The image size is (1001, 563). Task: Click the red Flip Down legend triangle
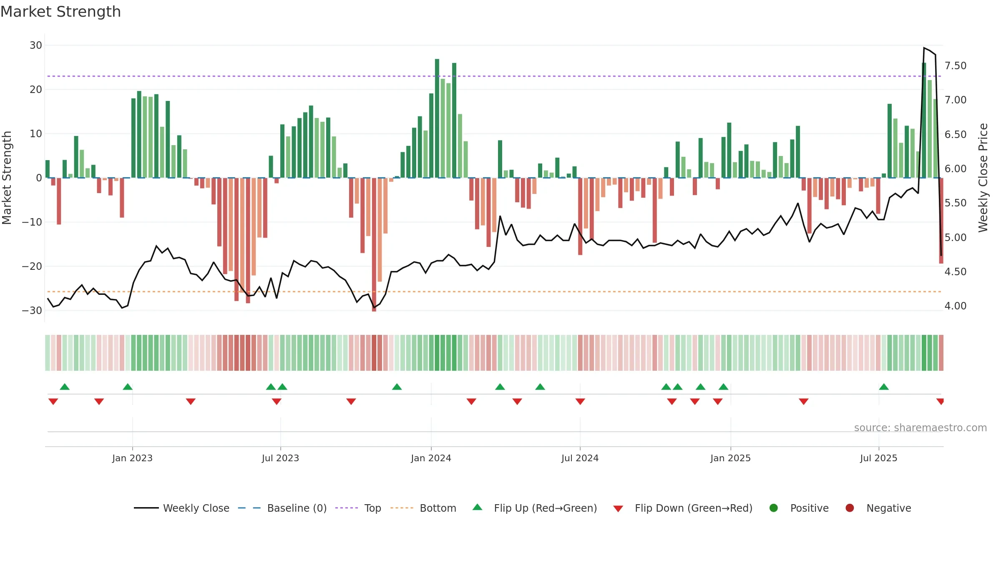point(618,509)
